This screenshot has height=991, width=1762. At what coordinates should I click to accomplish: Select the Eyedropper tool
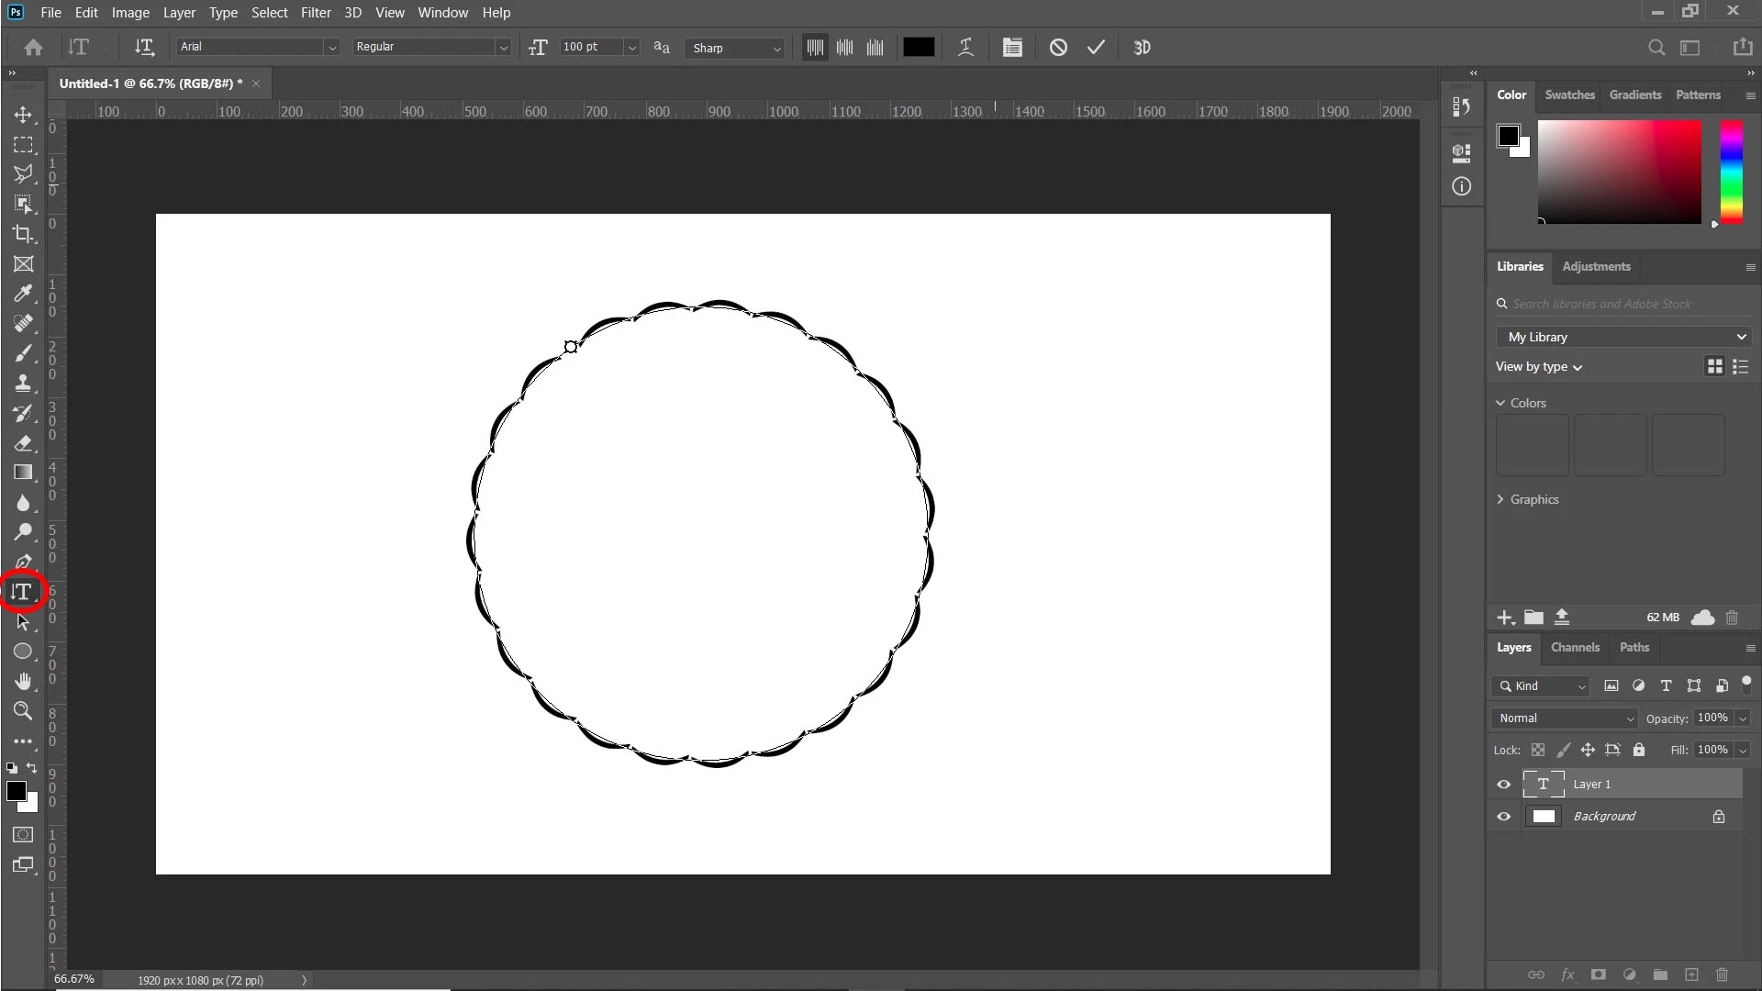23,294
